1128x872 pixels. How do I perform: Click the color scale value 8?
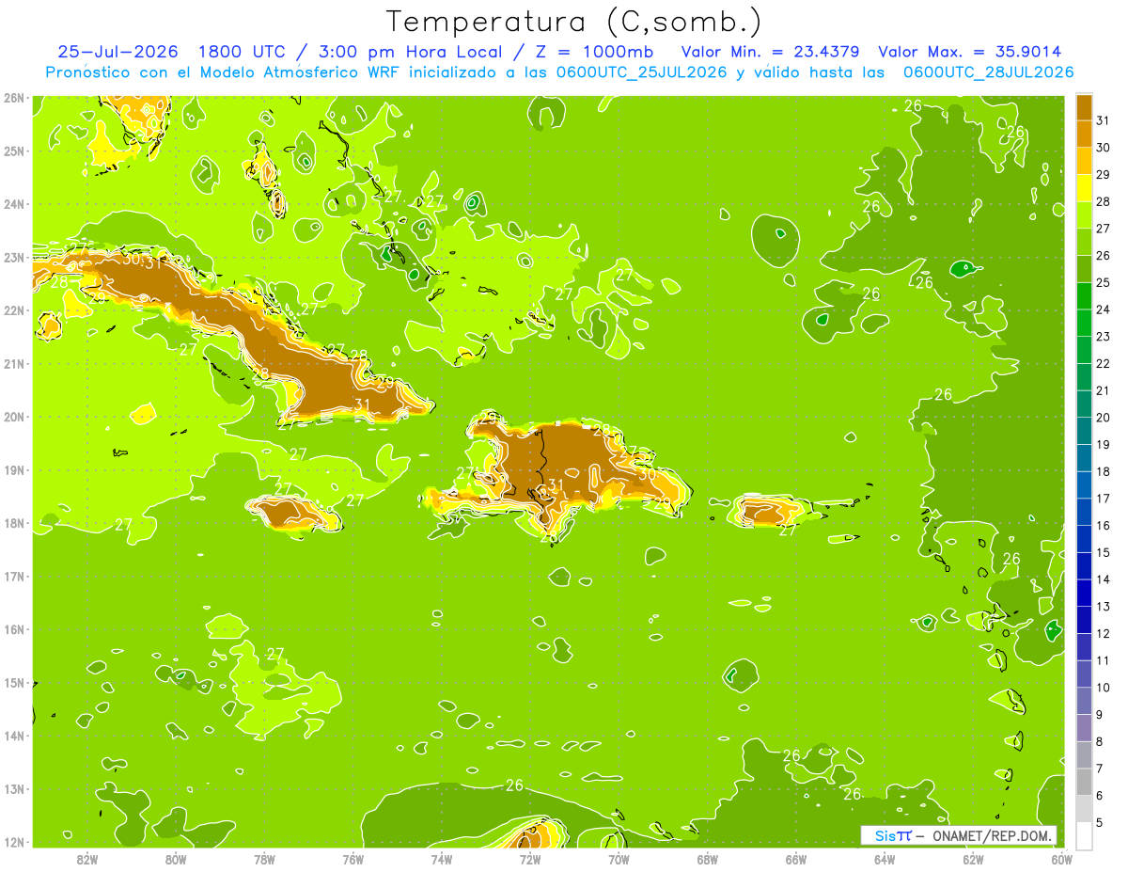[1101, 742]
